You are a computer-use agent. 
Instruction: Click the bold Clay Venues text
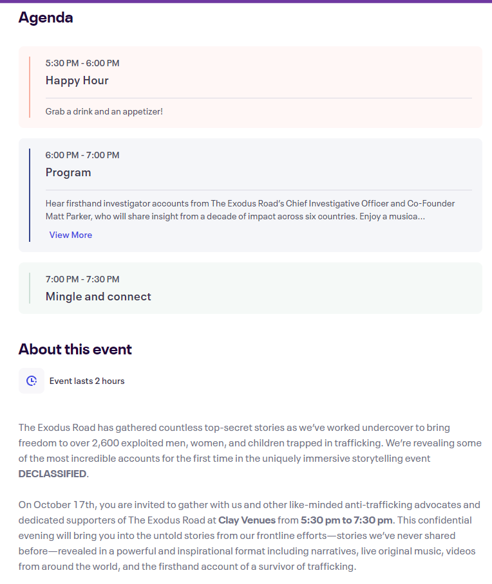tap(247, 520)
